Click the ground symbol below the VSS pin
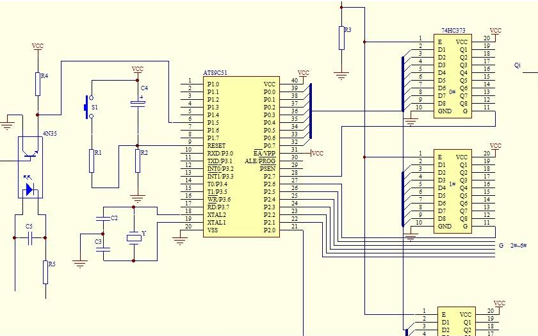This screenshot has height=336, width=538. coord(180,240)
